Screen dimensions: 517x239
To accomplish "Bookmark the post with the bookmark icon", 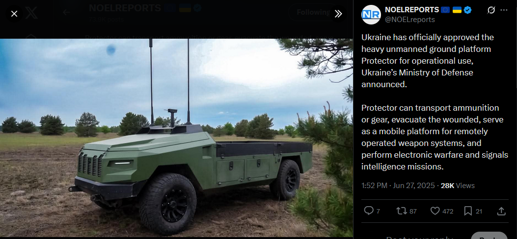I will (468, 211).
